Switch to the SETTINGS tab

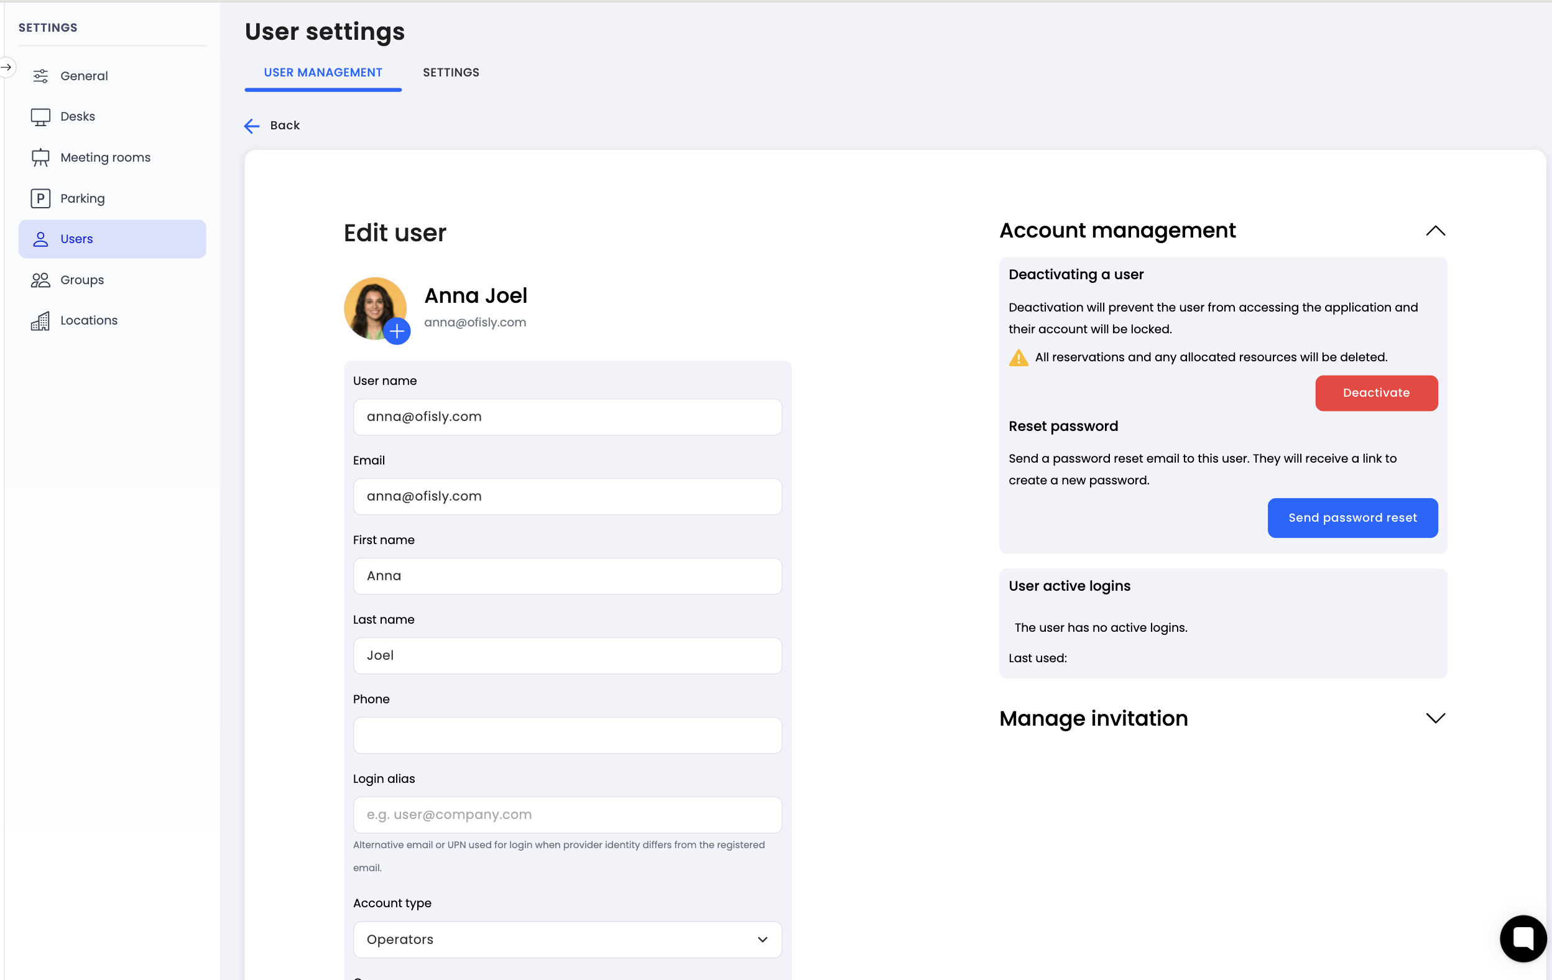tap(451, 73)
